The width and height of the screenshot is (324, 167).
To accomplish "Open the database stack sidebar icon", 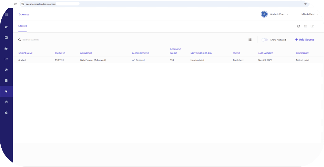I will pos(6,81).
